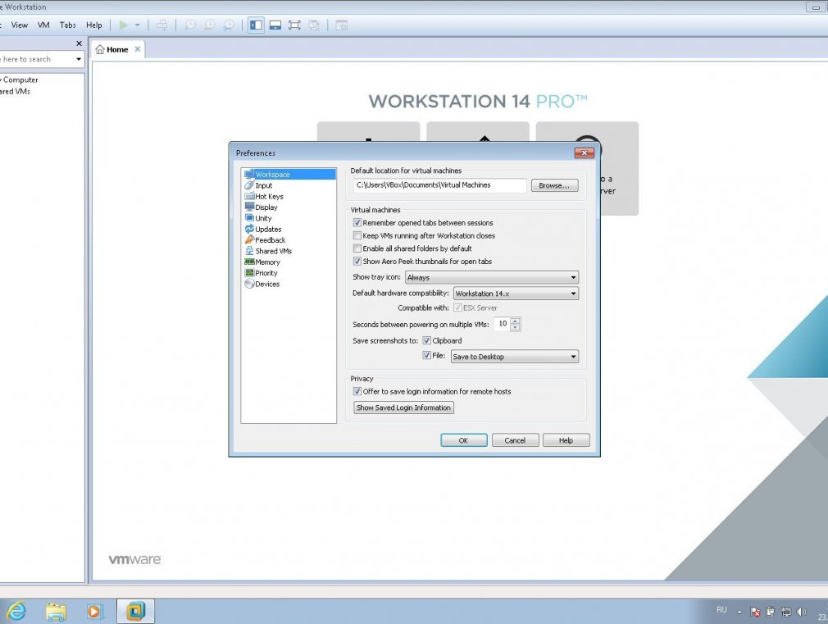Image resolution: width=828 pixels, height=624 pixels.
Task: Click the Revert to Snapshot toolbar icon
Action: (209, 25)
